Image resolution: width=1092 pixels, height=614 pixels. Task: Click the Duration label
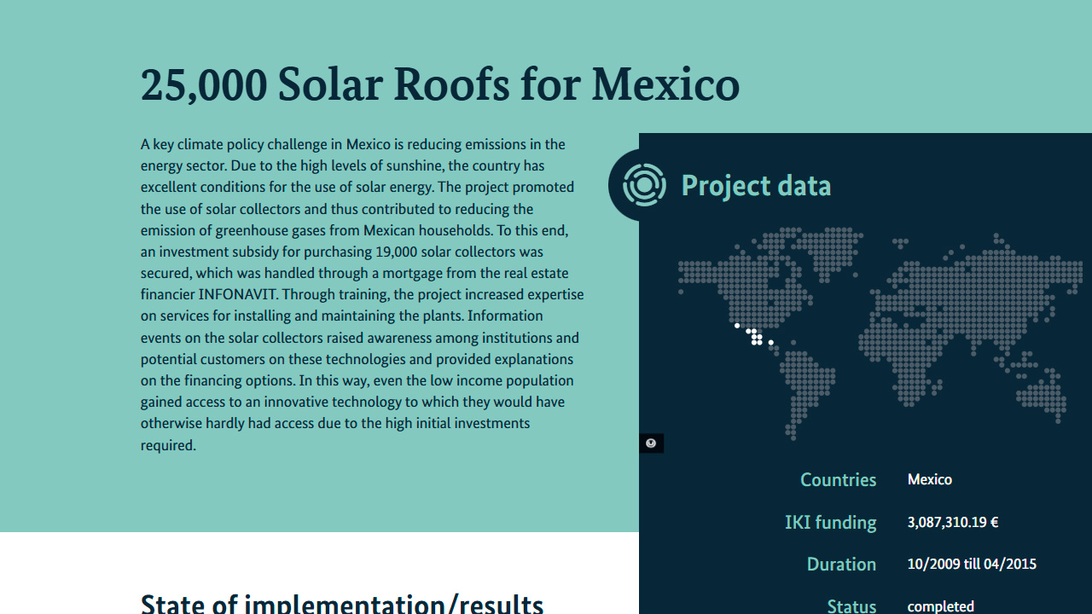pos(841,565)
